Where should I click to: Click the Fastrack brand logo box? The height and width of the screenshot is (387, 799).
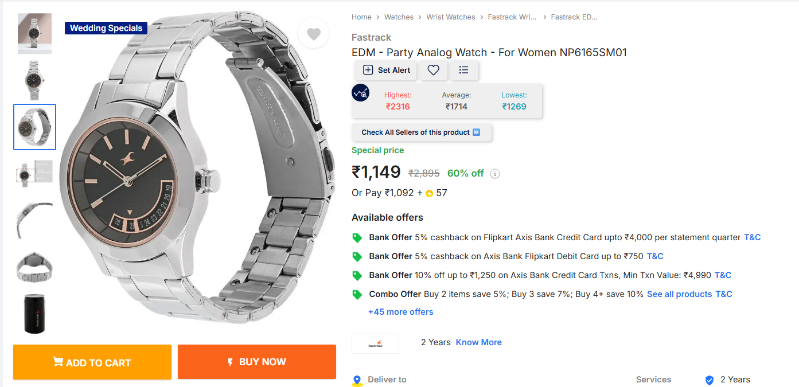375,343
